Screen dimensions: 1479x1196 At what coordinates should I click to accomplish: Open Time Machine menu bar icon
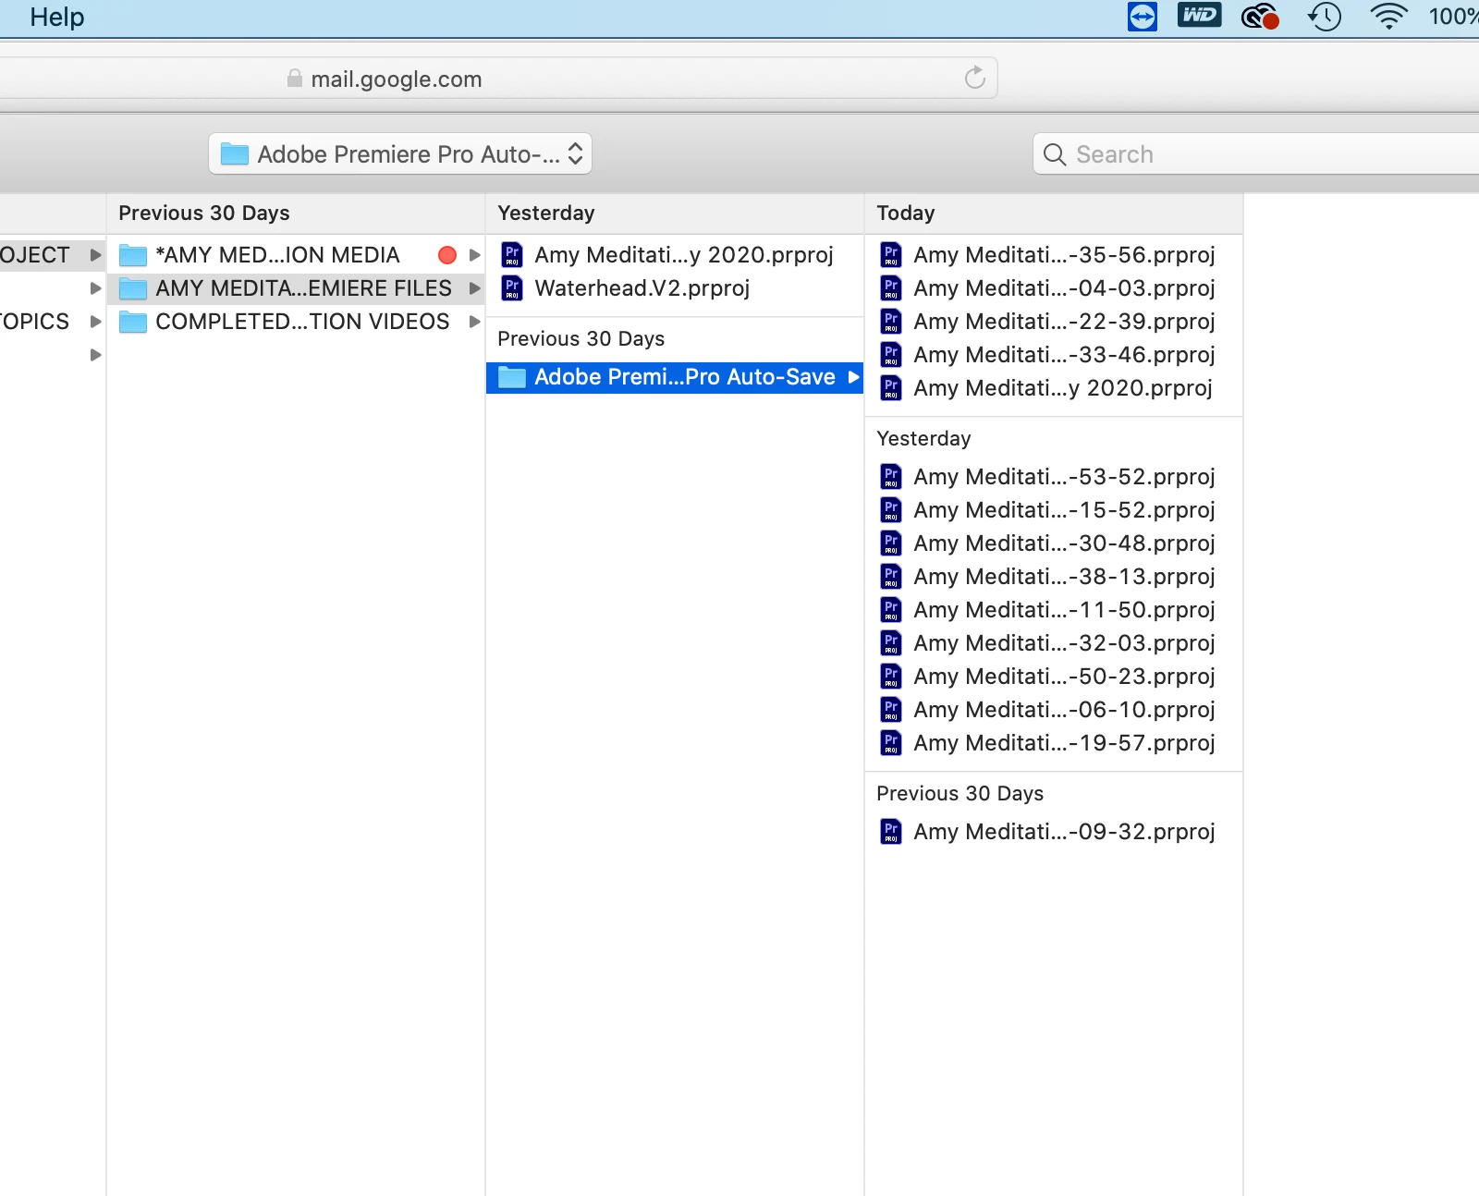pyautogui.click(x=1325, y=17)
